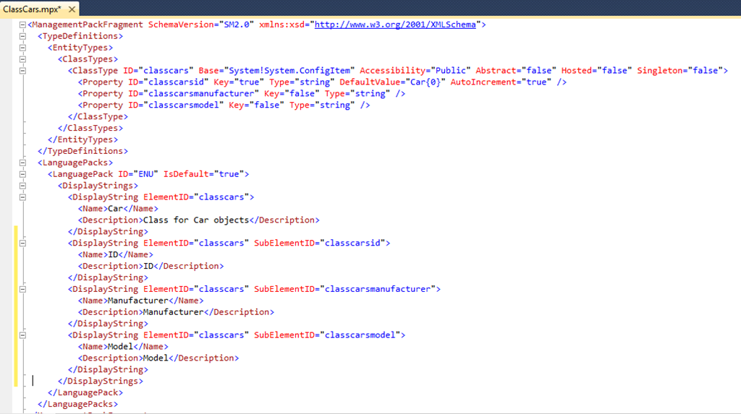
Task: Open the w3.org XMLSchema URL
Action: (395, 25)
